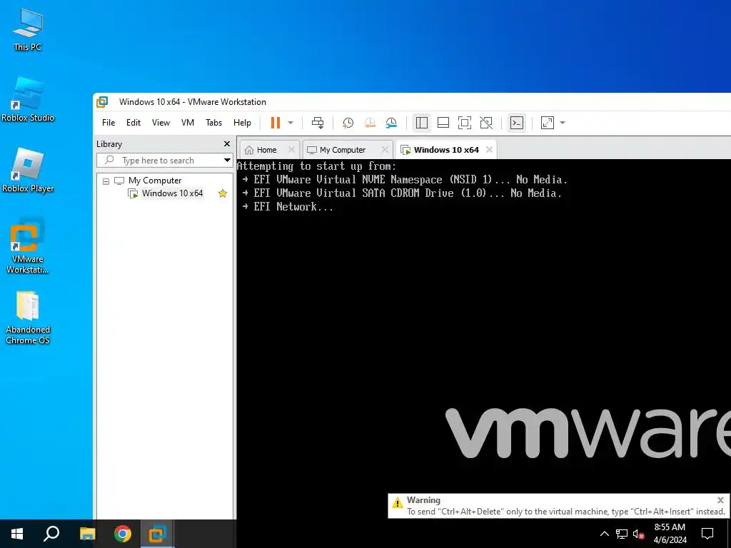Viewport: 731px width, 548px height.
Task: Show hidden system tray icons
Action: (604, 534)
